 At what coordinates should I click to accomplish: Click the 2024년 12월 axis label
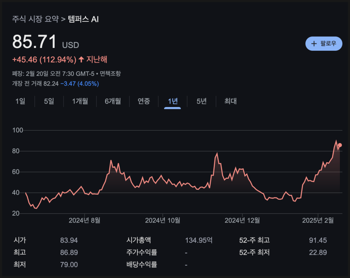pyautogui.click(x=242, y=220)
